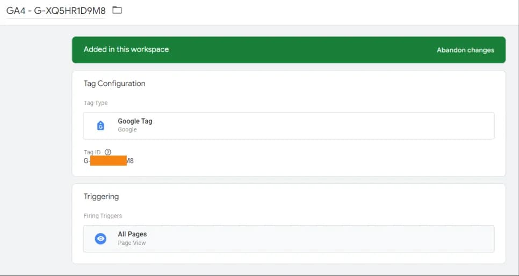This screenshot has width=519, height=276.
Task: Click the Tag ID label text
Action: click(92, 152)
